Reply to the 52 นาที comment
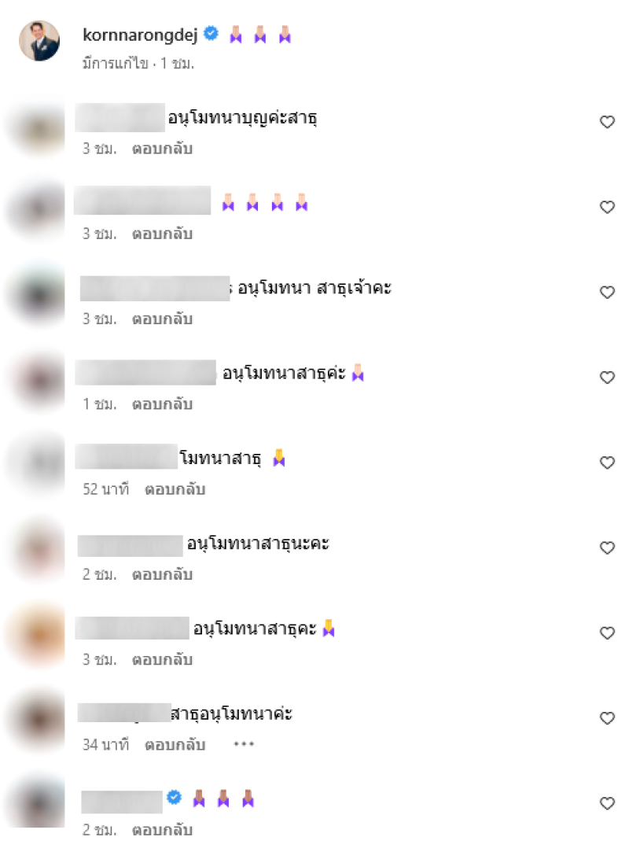 [175, 489]
